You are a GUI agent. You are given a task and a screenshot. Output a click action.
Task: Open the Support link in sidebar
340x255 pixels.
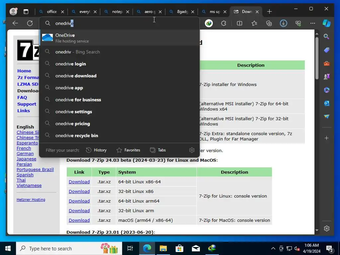(27, 104)
